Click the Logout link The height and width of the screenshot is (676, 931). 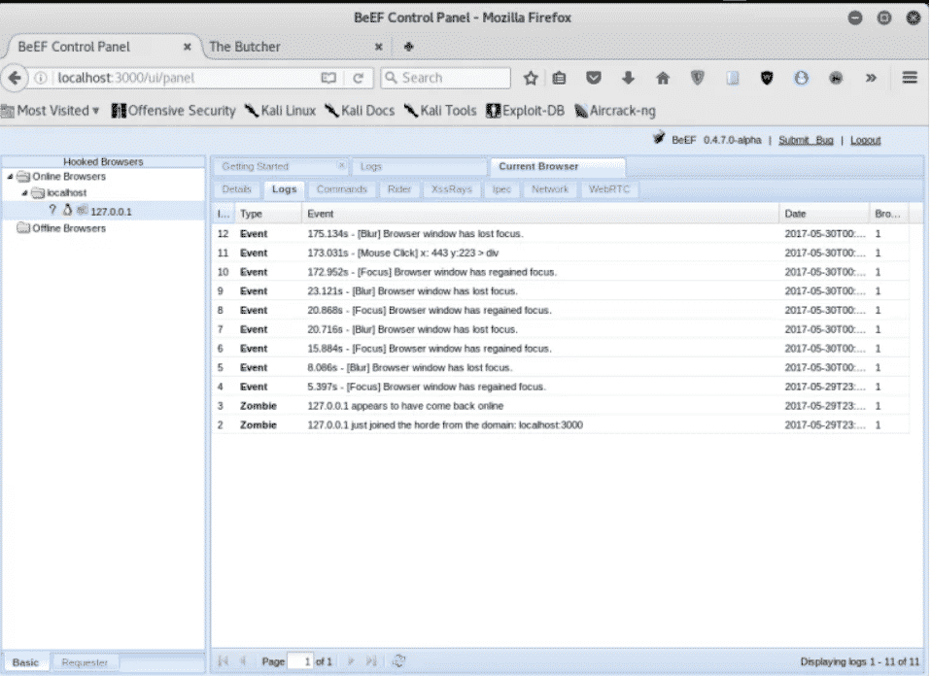pyautogui.click(x=865, y=140)
